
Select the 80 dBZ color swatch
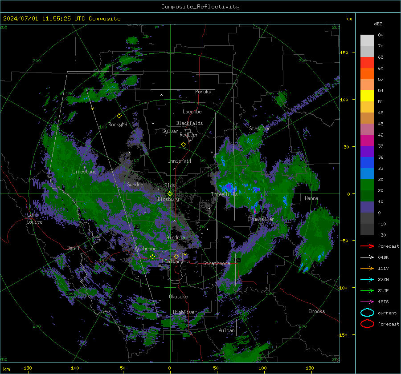coord(367,40)
